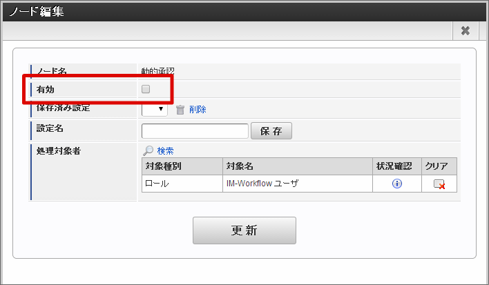
Task: Click the magnifying glass search icon
Action: click(148, 150)
